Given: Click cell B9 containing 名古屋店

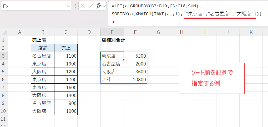Looking at the screenshot, I should (43, 103).
